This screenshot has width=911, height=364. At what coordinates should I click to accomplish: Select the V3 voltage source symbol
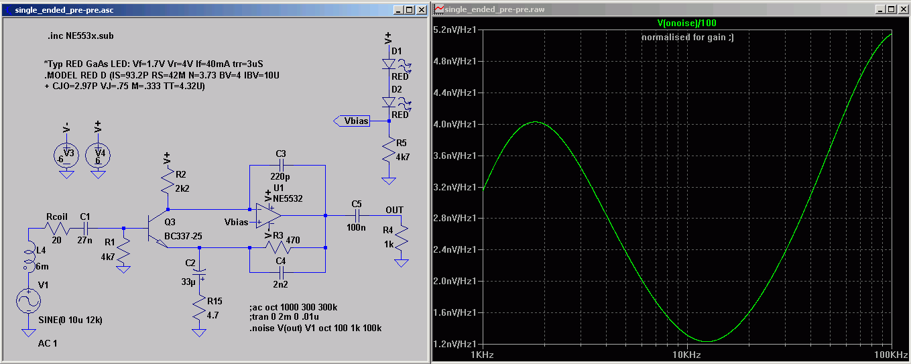66,156
